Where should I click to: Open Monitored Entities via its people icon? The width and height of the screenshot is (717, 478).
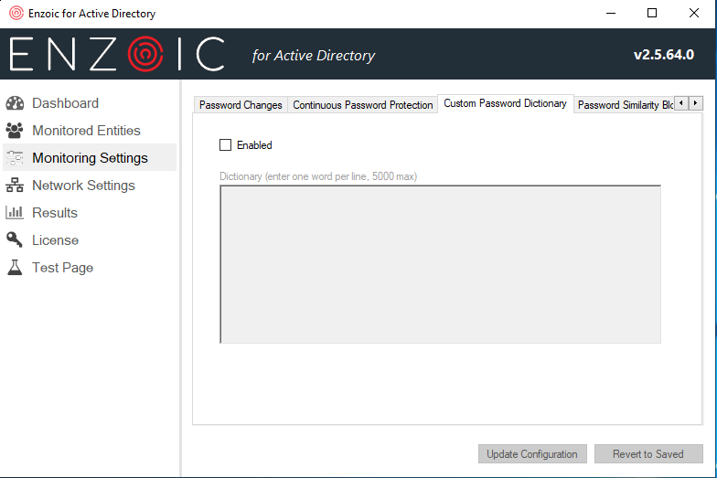15,131
